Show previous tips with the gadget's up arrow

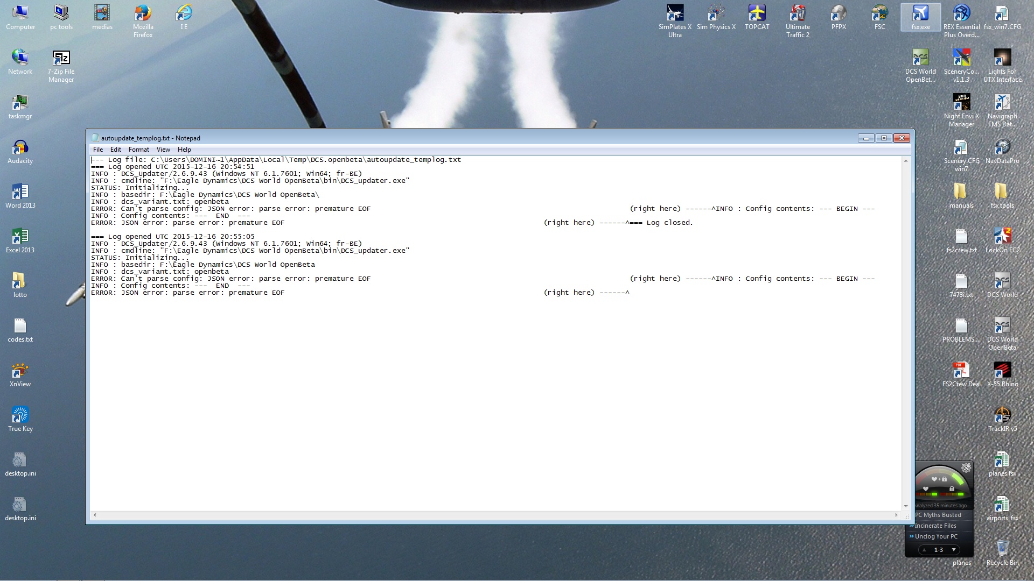pos(924,550)
